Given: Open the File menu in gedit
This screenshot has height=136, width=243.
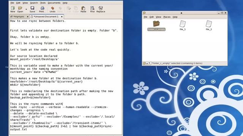Looking at the screenshot, I should click(x=12, y=3).
